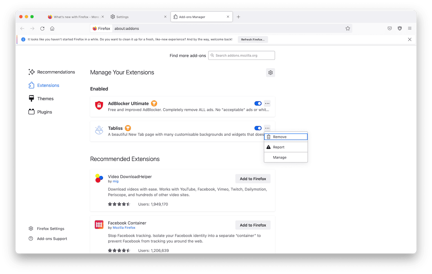Add Video DownloadHelper to Firefox

[253, 179]
